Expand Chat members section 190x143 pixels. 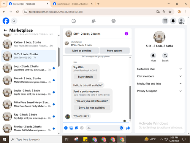[x=159, y=76]
